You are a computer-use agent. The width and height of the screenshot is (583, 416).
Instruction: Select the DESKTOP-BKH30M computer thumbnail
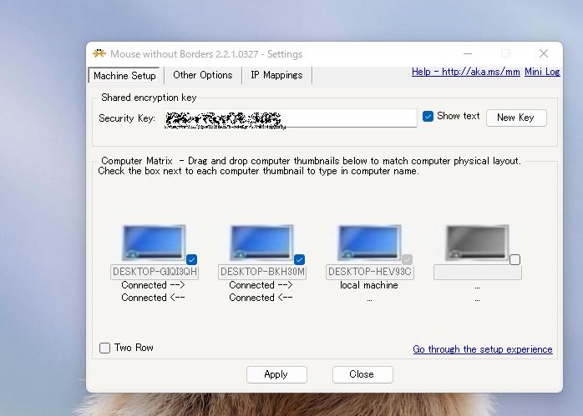(261, 243)
